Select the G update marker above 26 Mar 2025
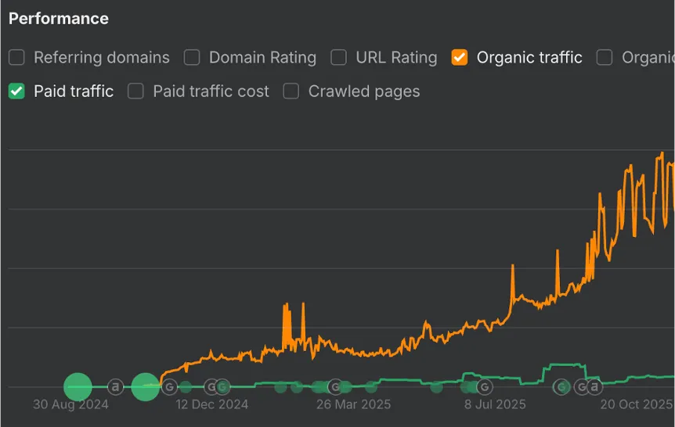This screenshot has height=427, width=675. (335, 387)
